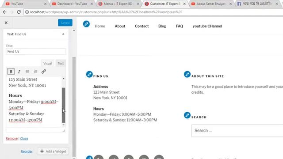
Task: Open the Home menu item
Action: coord(100,26)
